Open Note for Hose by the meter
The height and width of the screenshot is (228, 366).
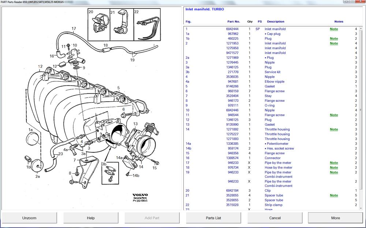click(334, 168)
